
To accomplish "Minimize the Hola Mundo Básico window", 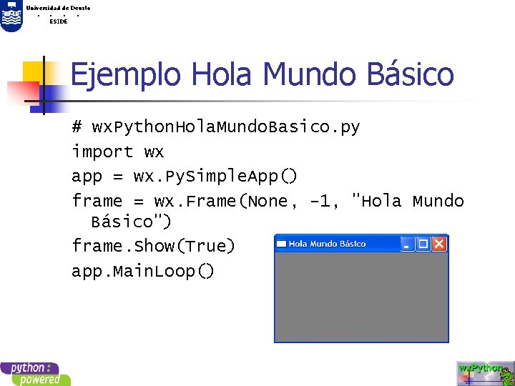I will 408,244.
